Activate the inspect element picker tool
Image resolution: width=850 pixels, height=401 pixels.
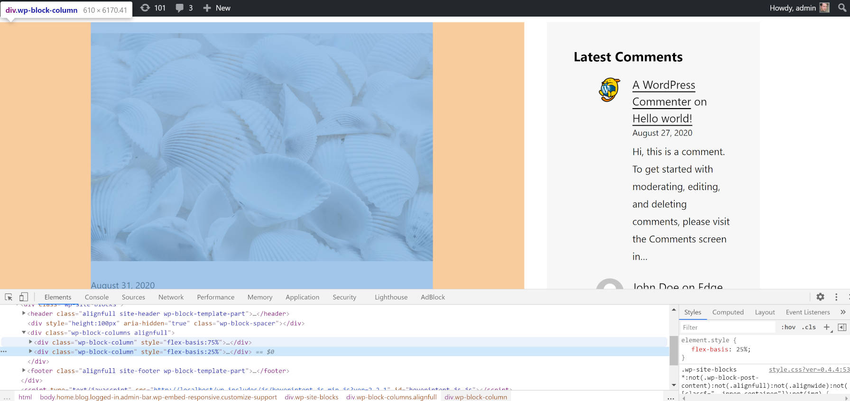9,297
